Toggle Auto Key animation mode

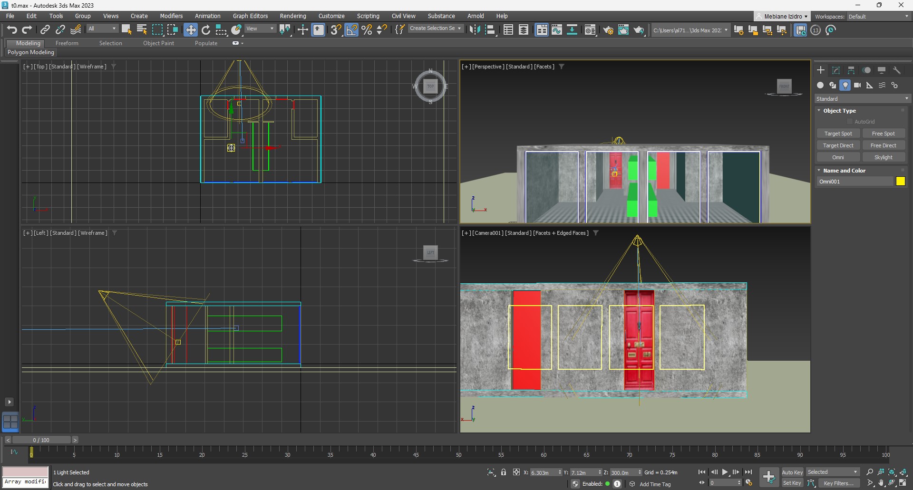pyautogui.click(x=792, y=472)
